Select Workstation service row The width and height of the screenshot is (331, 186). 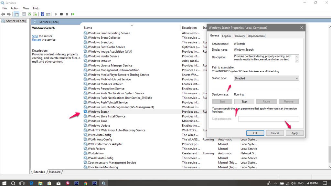tap(96, 153)
